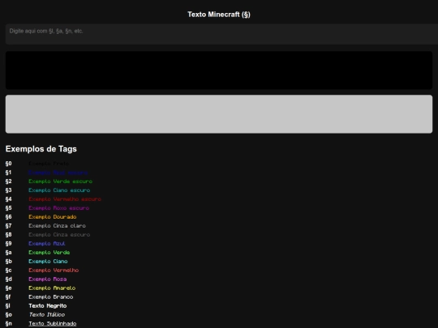Click the §d tag code

(9, 279)
